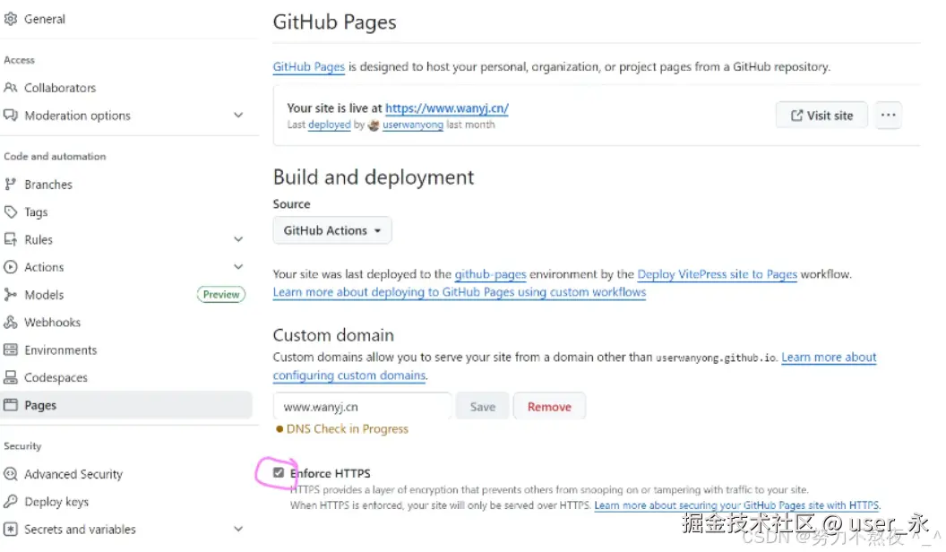Uncheck the Enforce HTTPS checkbox
Image resolution: width=946 pixels, height=552 pixels.
click(x=279, y=473)
